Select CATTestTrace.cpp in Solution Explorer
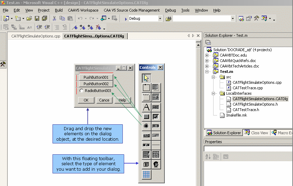Image resolution: width=293 pixels, height=186 pixels. coord(248,88)
